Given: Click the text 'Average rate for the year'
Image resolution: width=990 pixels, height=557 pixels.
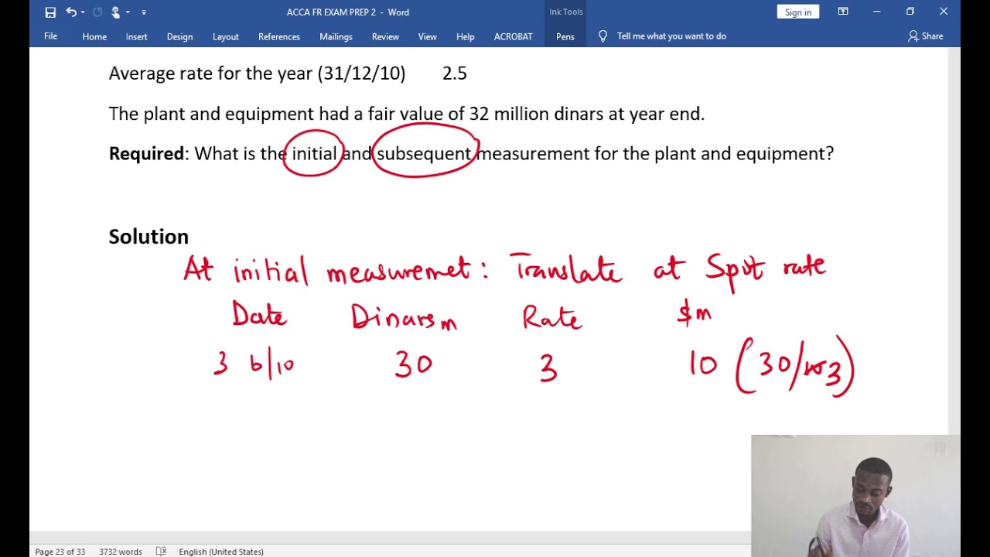Looking at the screenshot, I should click(210, 73).
